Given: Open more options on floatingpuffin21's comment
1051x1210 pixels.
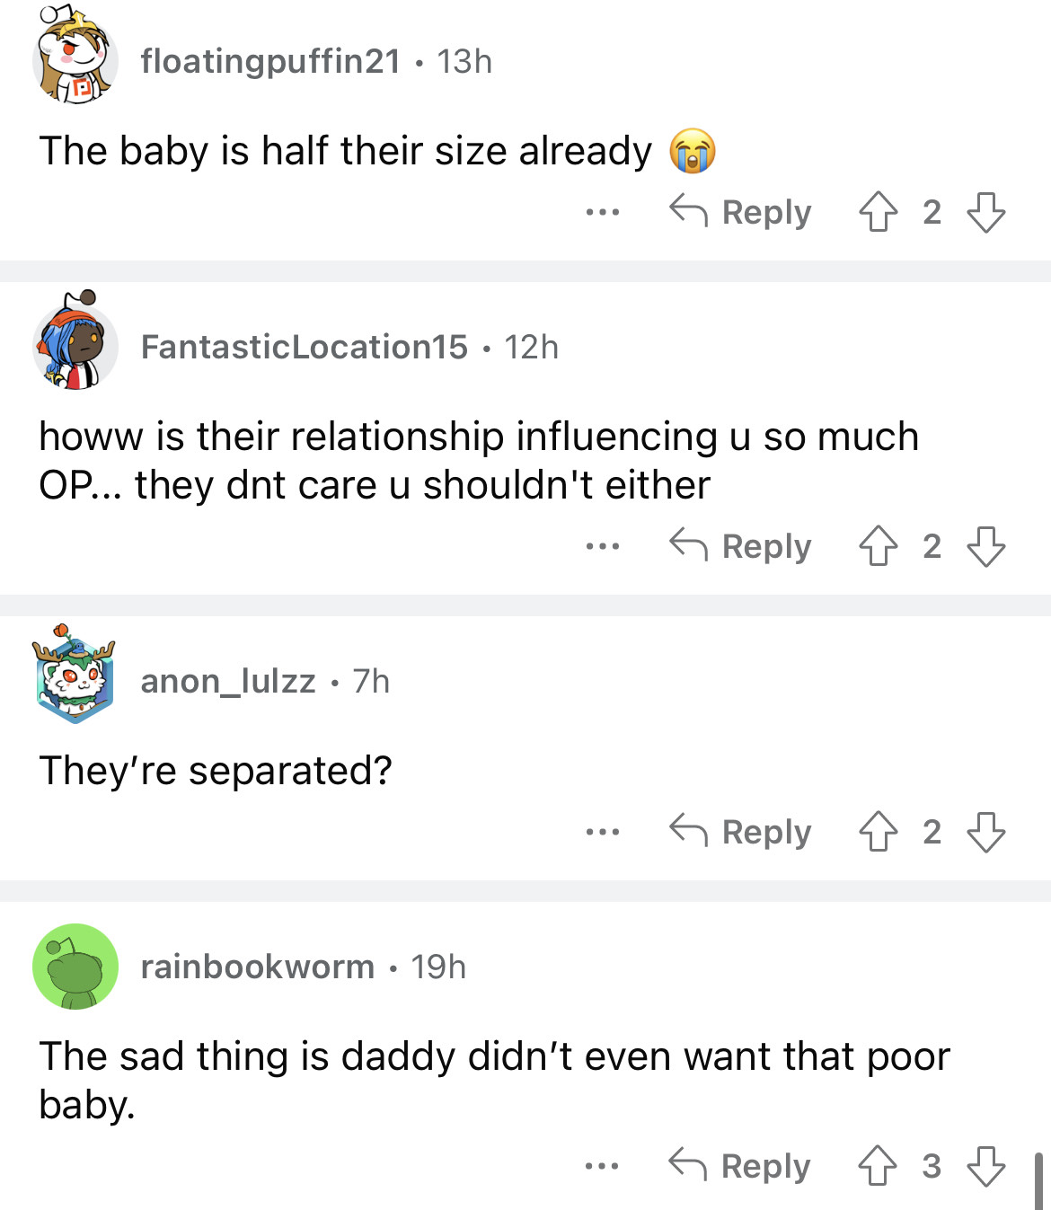Looking at the screenshot, I should point(602,213).
